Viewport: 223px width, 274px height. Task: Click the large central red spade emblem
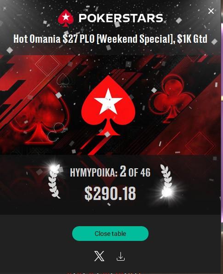[x=108, y=106]
